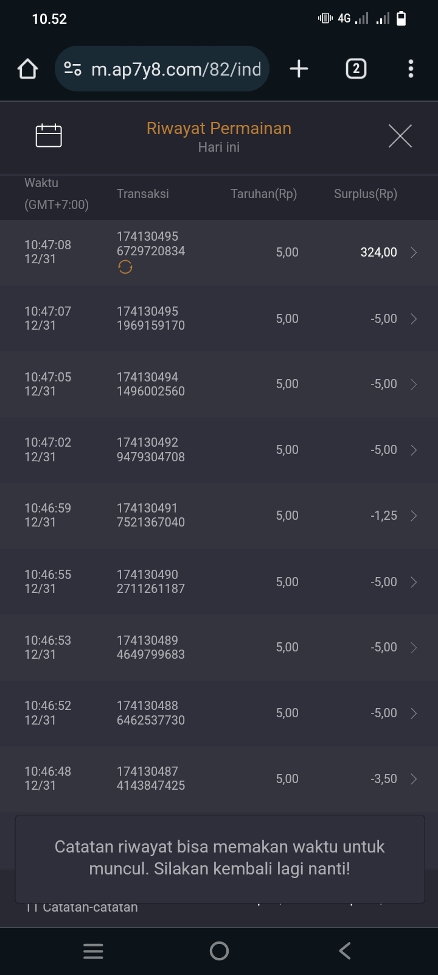This screenshot has width=438, height=975.
Task: Open the browser three-dot menu
Action: [x=411, y=69]
